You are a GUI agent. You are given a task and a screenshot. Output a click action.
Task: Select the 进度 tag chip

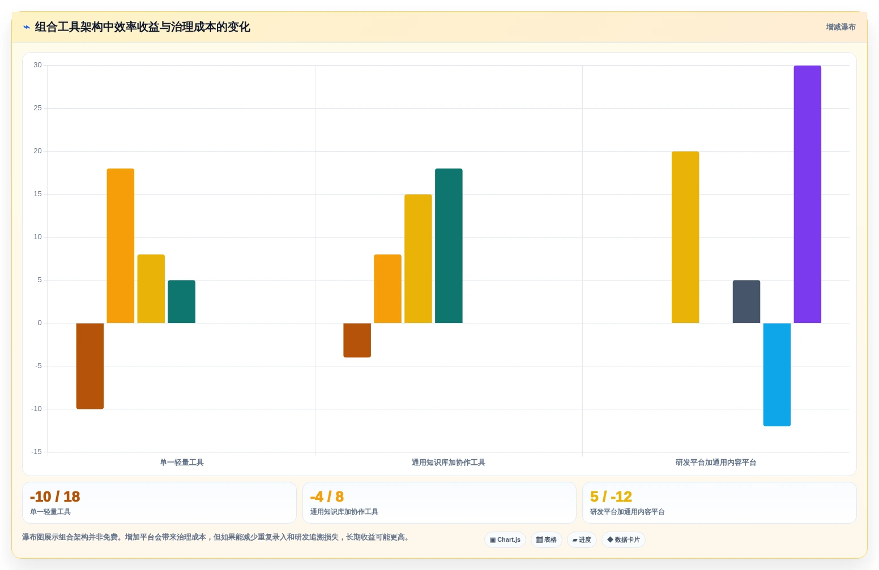click(582, 539)
